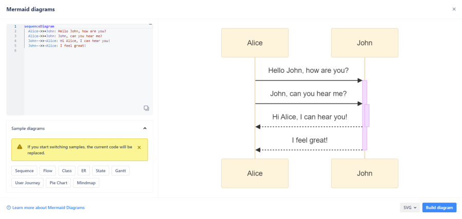Load the Sequence sample diagram
The width and height of the screenshot is (462, 219).
click(x=24, y=171)
